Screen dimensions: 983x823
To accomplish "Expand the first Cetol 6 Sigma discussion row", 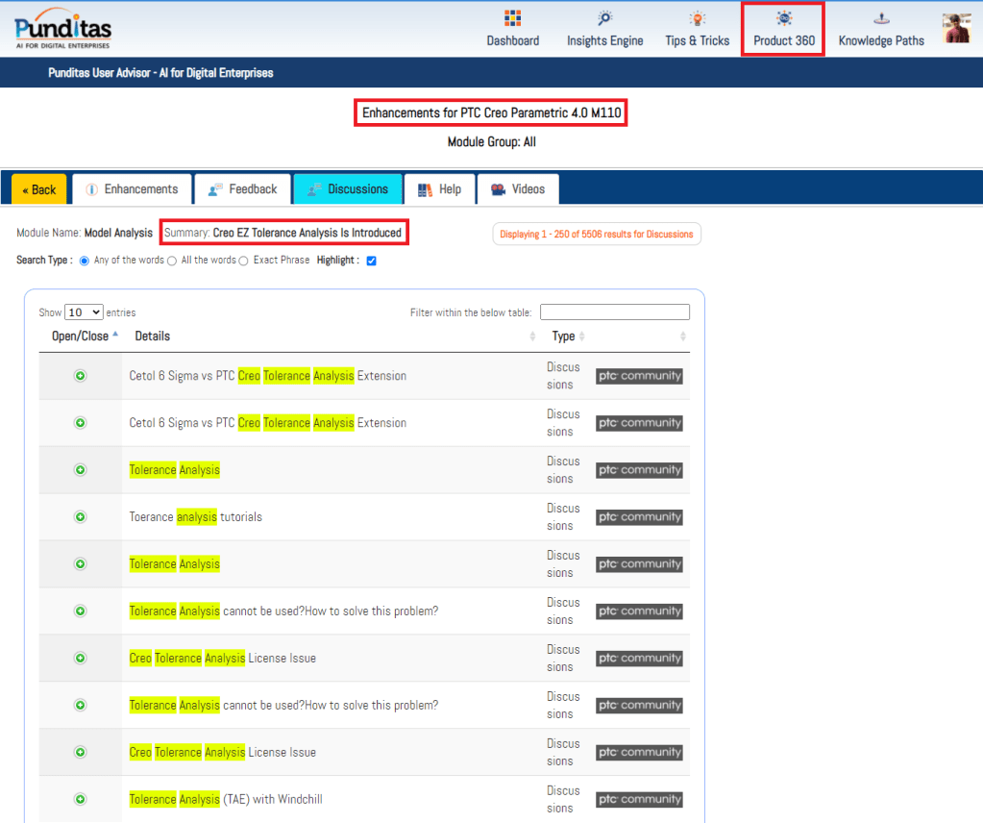I will [81, 376].
